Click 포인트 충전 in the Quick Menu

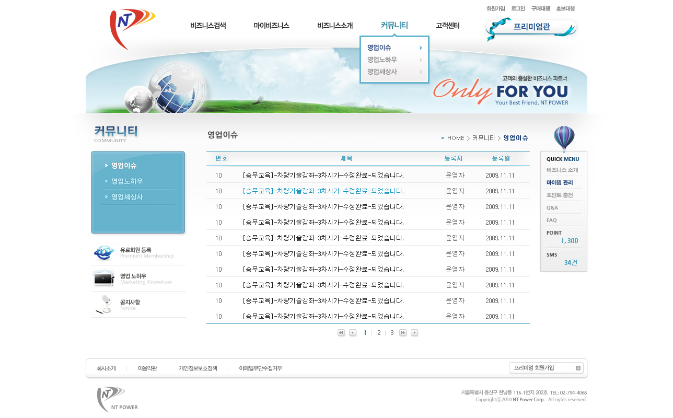560,195
